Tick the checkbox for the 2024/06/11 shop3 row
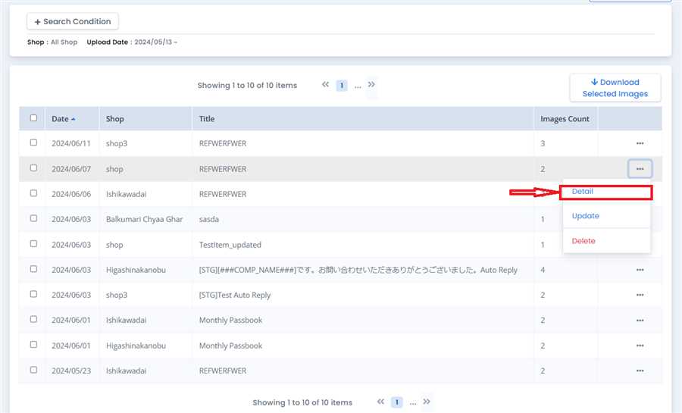Image resolution: width=682 pixels, height=413 pixels. click(x=33, y=142)
